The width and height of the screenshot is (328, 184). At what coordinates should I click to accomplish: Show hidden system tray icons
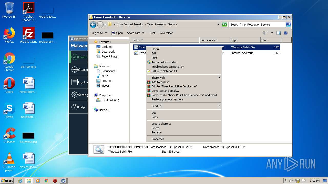[286, 180]
